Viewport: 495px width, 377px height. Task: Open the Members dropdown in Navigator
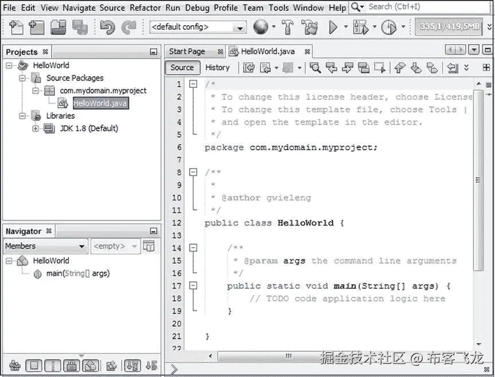pyautogui.click(x=45, y=246)
